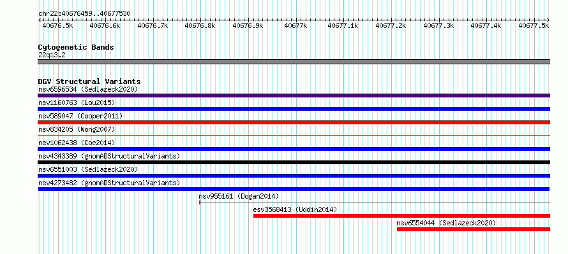
Task: Click the 22q13.2 band label
Action: coord(52,55)
